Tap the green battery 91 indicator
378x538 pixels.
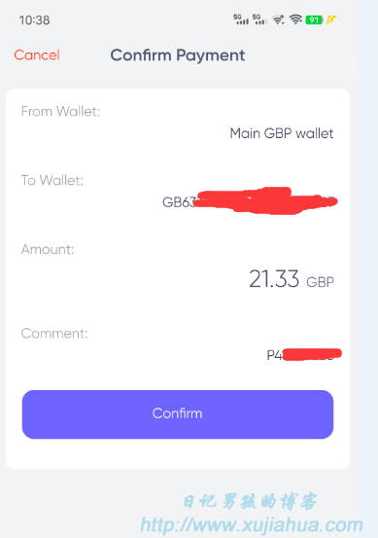pyautogui.click(x=314, y=19)
